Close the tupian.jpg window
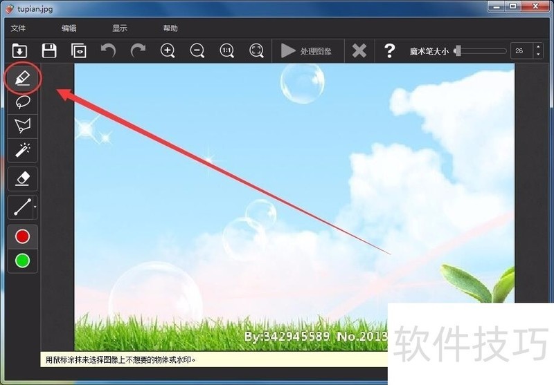The height and width of the screenshot is (385, 554). [535, 6]
